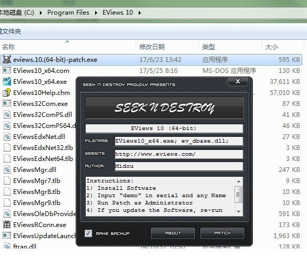Click the Website field with eviews.com URL
The height and width of the screenshot is (258, 307).
pyautogui.click(x=178, y=154)
